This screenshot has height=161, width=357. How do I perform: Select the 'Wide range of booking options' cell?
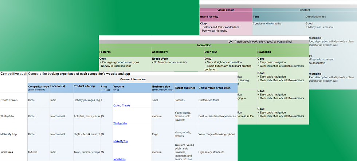(218, 134)
